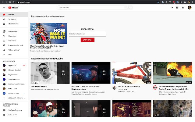Image resolution: width=195 pixels, height=122 pixels.
Task: Click the friend's email input field
Action: [x=87, y=34]
